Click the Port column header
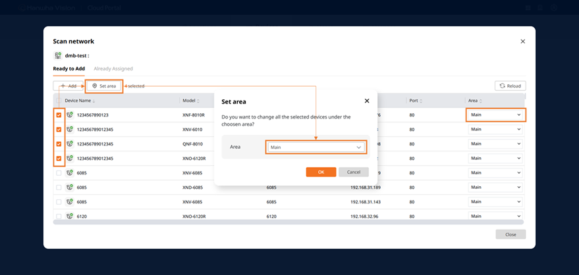This screenshot has width=579, height=275. point(414,101)
